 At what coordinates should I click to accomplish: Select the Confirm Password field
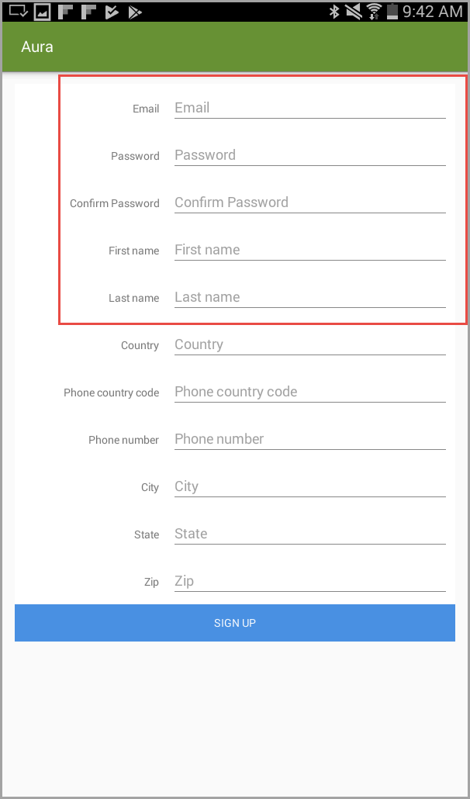[309, 203]
